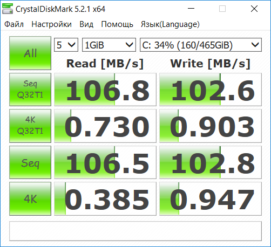This screenshot has height=247, width=271.
Task: Expand the C: drive selection dropdown
Action: tap(201, 45)
